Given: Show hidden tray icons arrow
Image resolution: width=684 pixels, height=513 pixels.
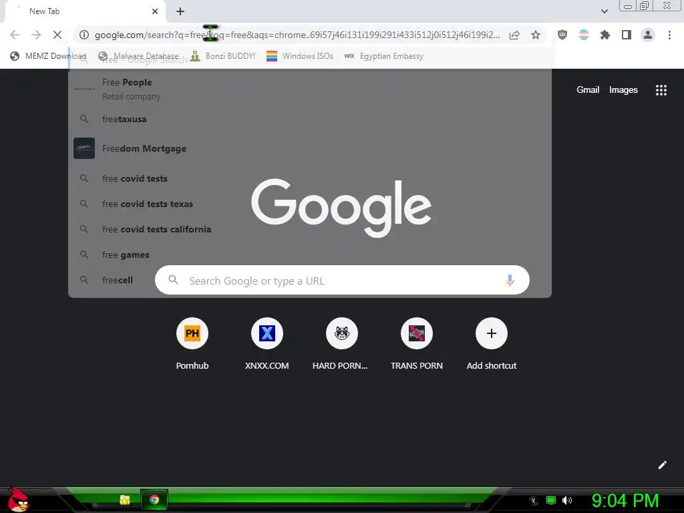Looking at the screenshot, I should [x=534, y=501].
